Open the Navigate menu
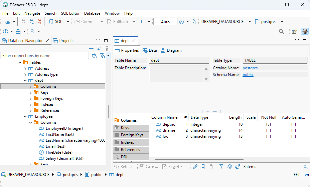Image resolution: width=310 pixels, height=187 pixels. pos(32,13)
